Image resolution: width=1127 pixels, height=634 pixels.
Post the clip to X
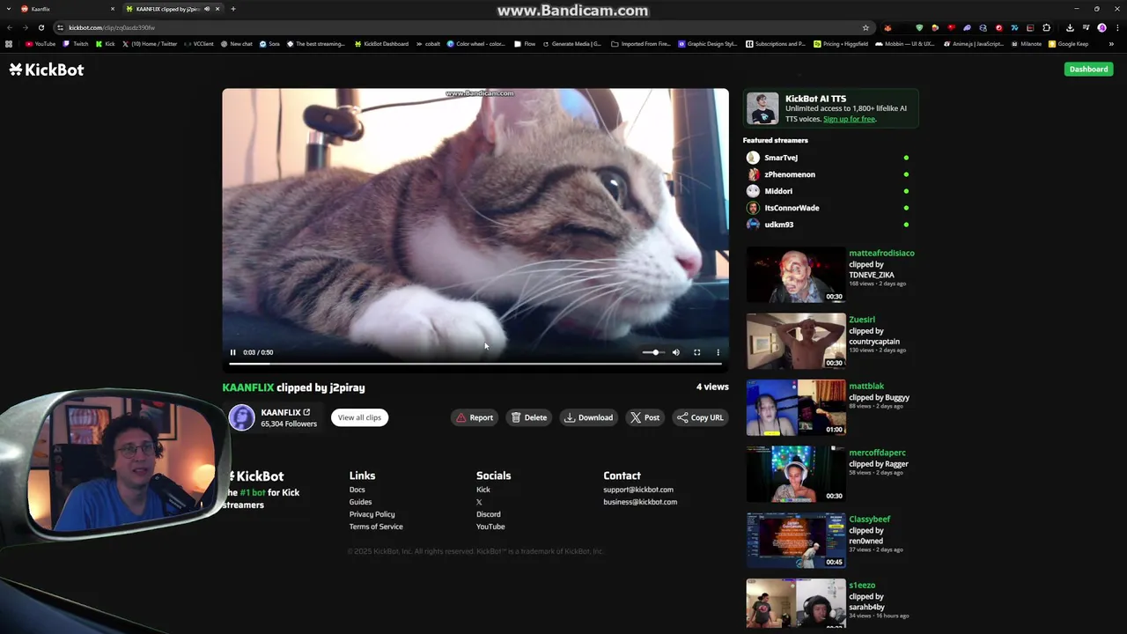645,417
